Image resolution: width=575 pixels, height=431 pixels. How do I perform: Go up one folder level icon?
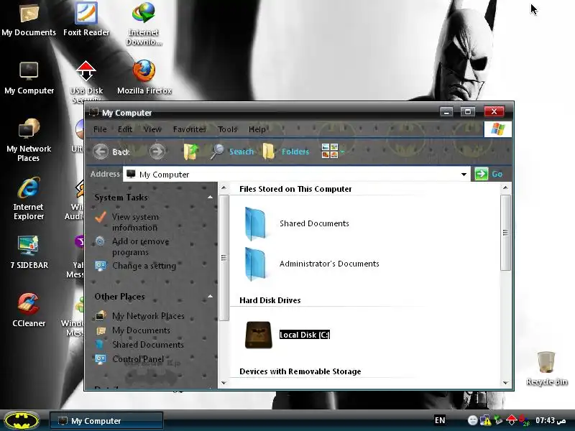tap(191, 152)
